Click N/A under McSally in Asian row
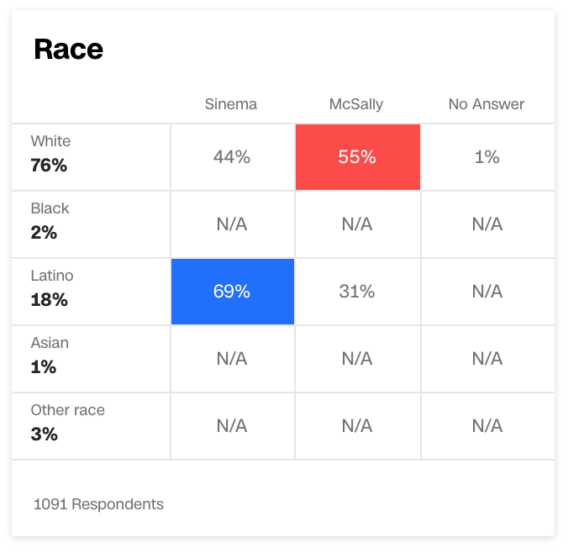The height and width of the screenshot is (553, 568). point(357,359)
